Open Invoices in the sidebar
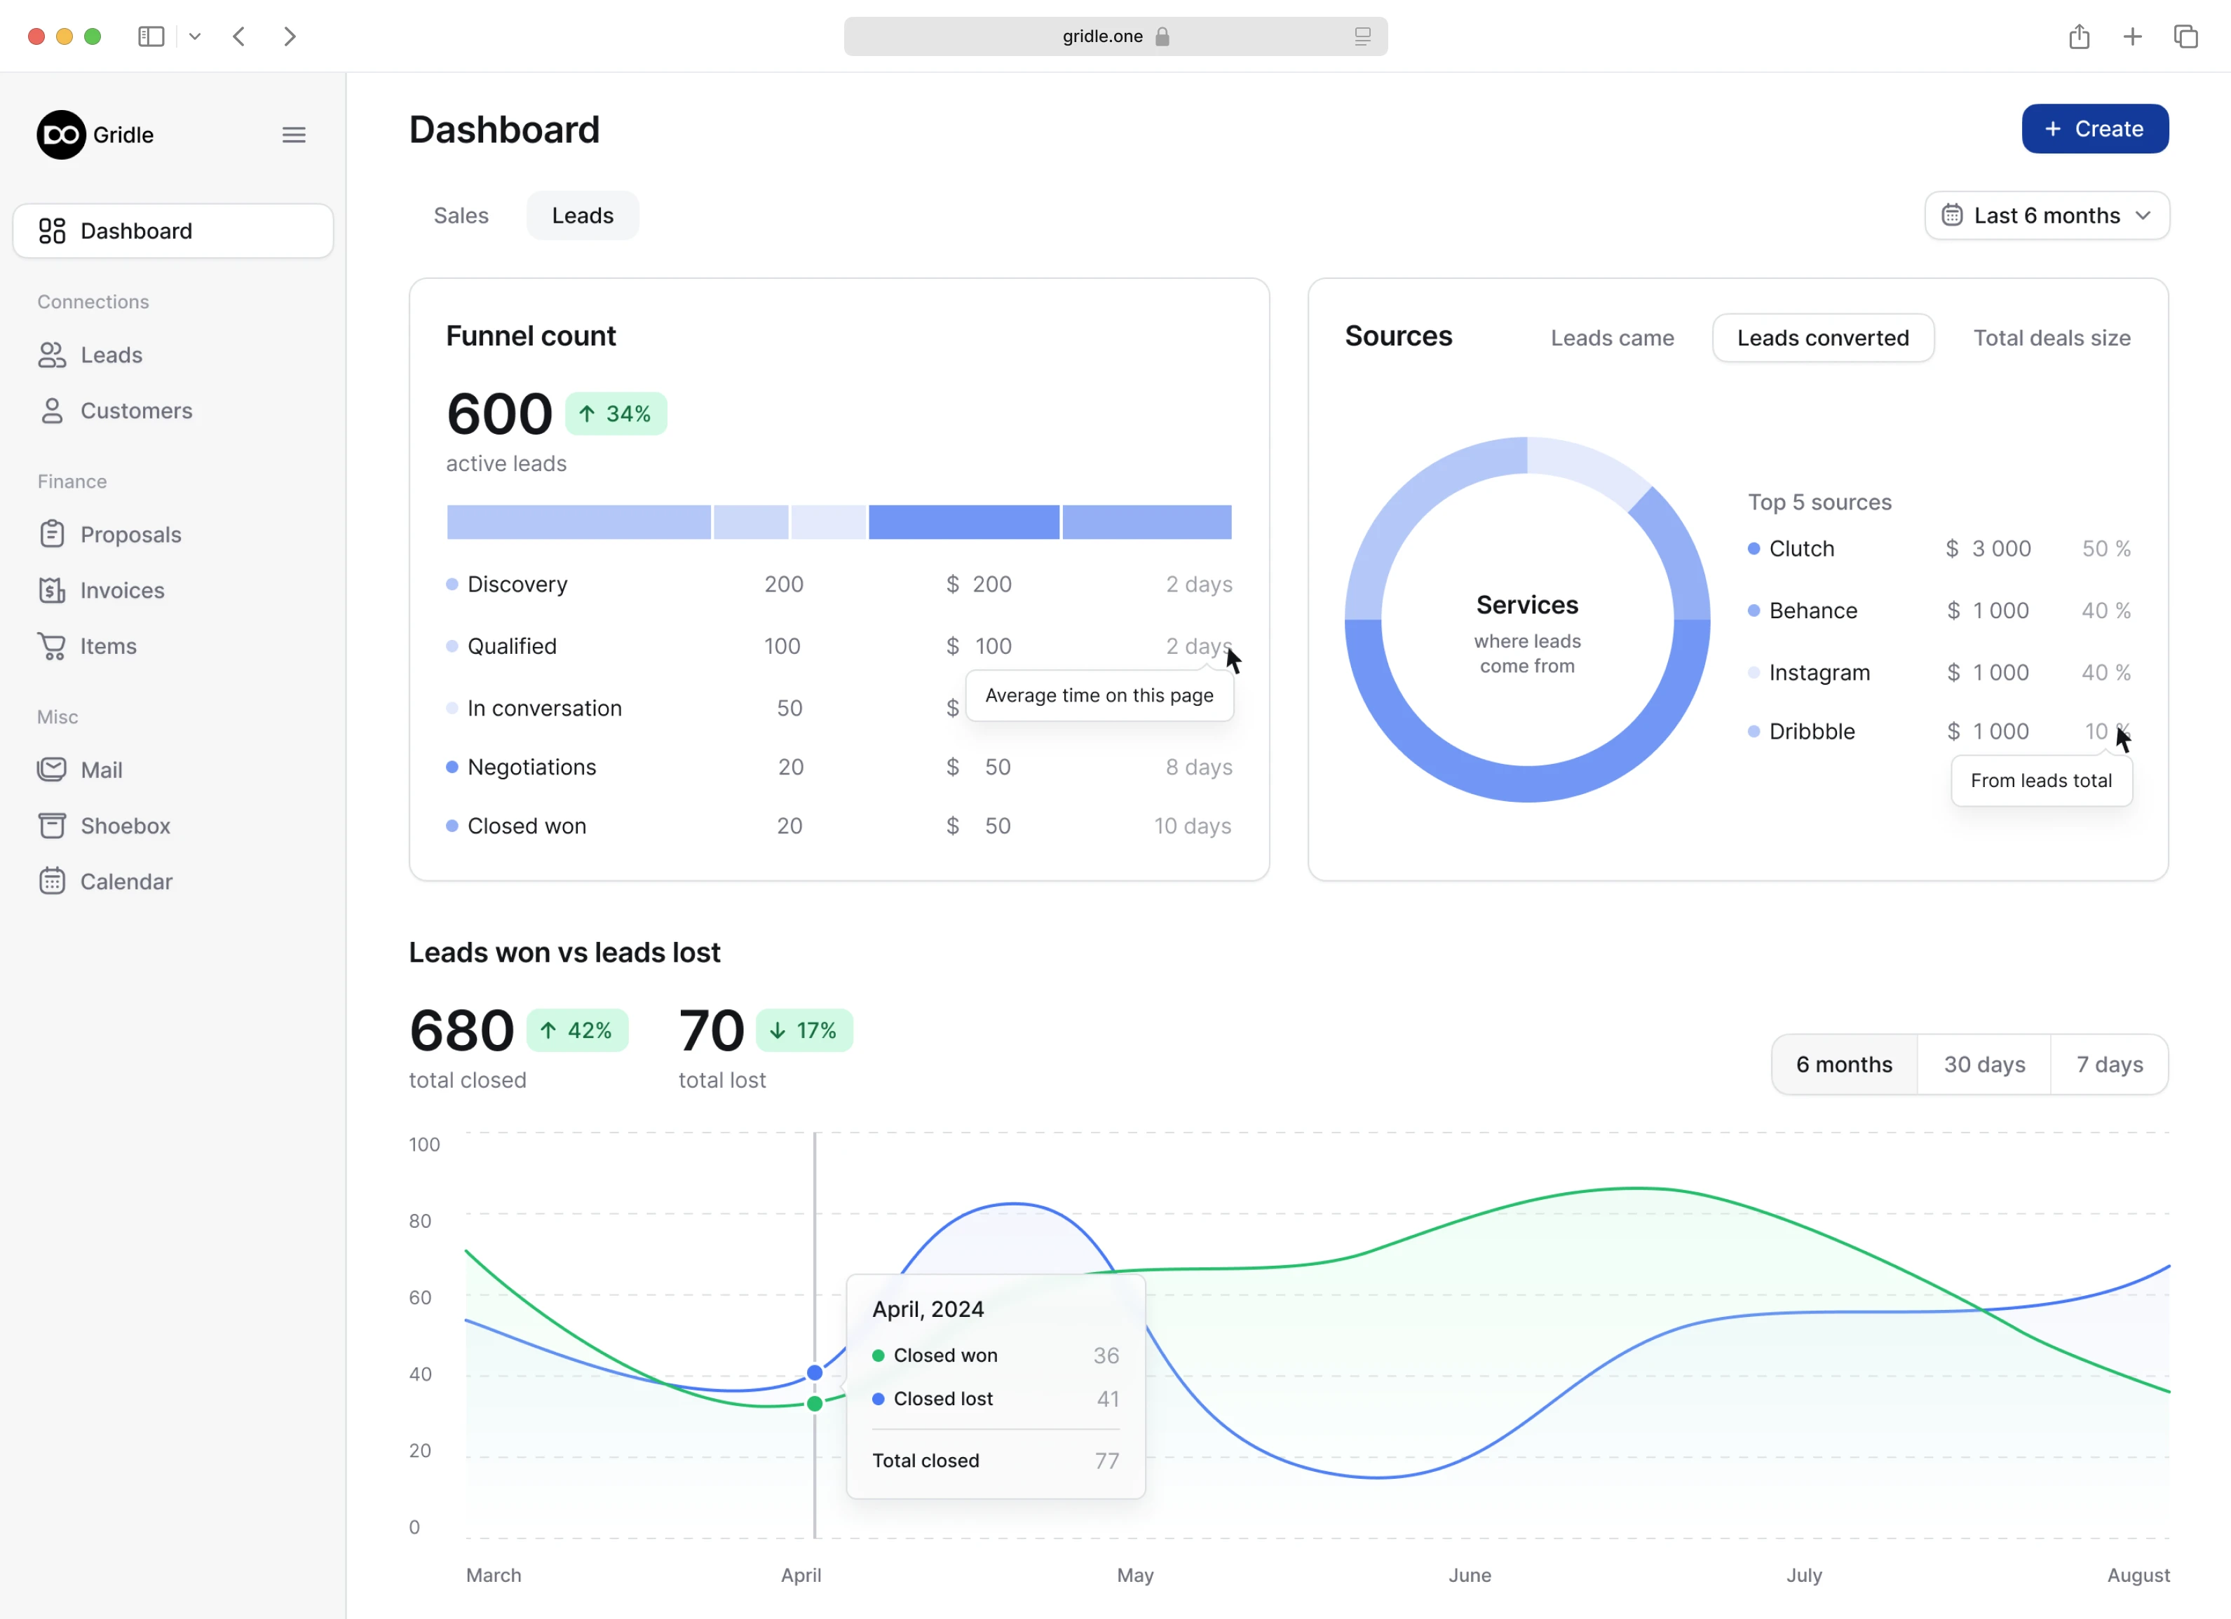The height and width of the screenshot is (1619, 2231). pyautogui.click(x=121, y=590)
